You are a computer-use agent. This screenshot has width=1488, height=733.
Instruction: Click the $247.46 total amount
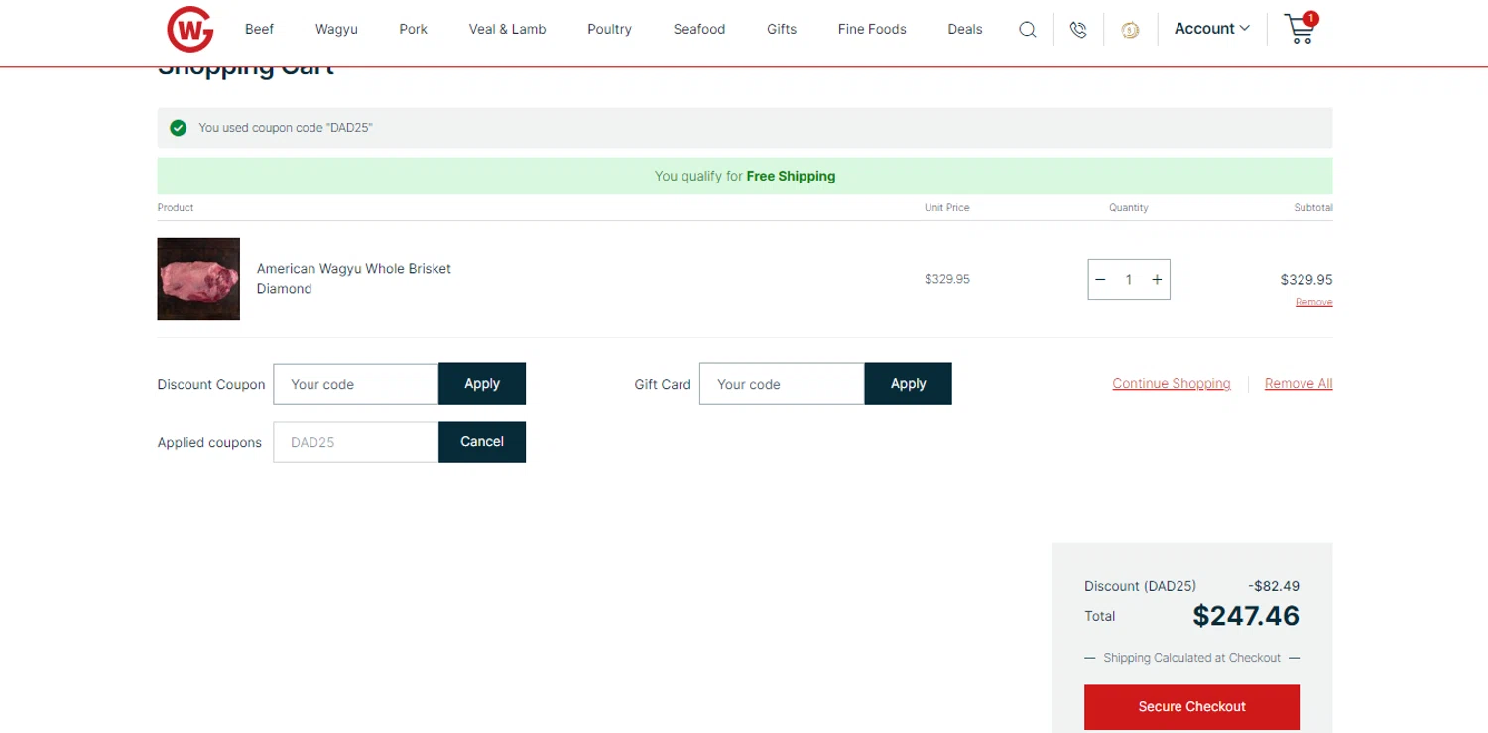pyautogui.click(x=1246, y=616)
